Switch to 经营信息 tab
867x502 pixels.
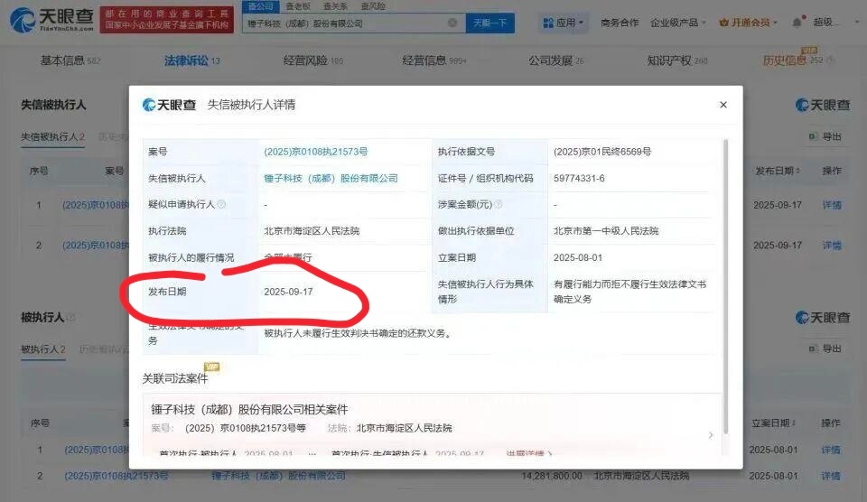pyautogui.click(x=434, y=60)
